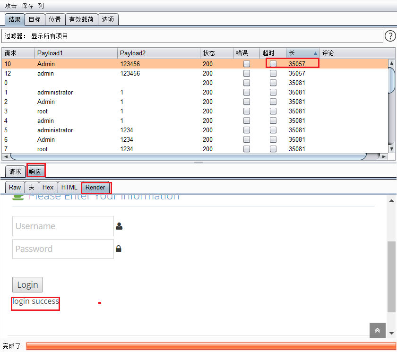Toggle 错误 checkbox for request 7
397x352 pixels.
tap(247, 149)
